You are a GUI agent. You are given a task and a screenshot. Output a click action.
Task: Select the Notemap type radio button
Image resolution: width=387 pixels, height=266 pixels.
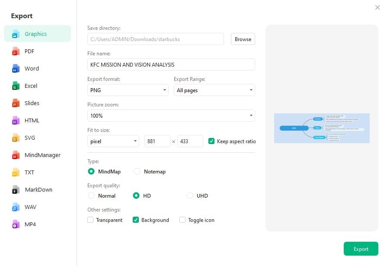pos(137,171)
